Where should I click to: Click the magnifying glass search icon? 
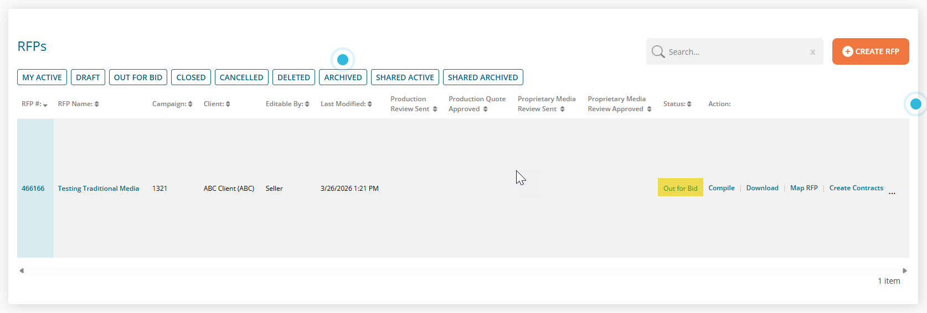(x=658, y=52)
